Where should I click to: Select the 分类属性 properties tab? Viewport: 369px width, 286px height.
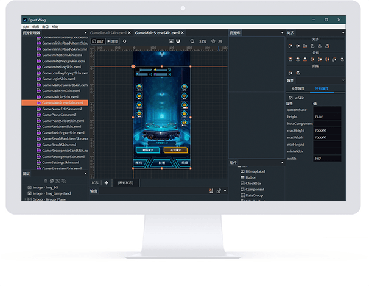pos(299,88)
